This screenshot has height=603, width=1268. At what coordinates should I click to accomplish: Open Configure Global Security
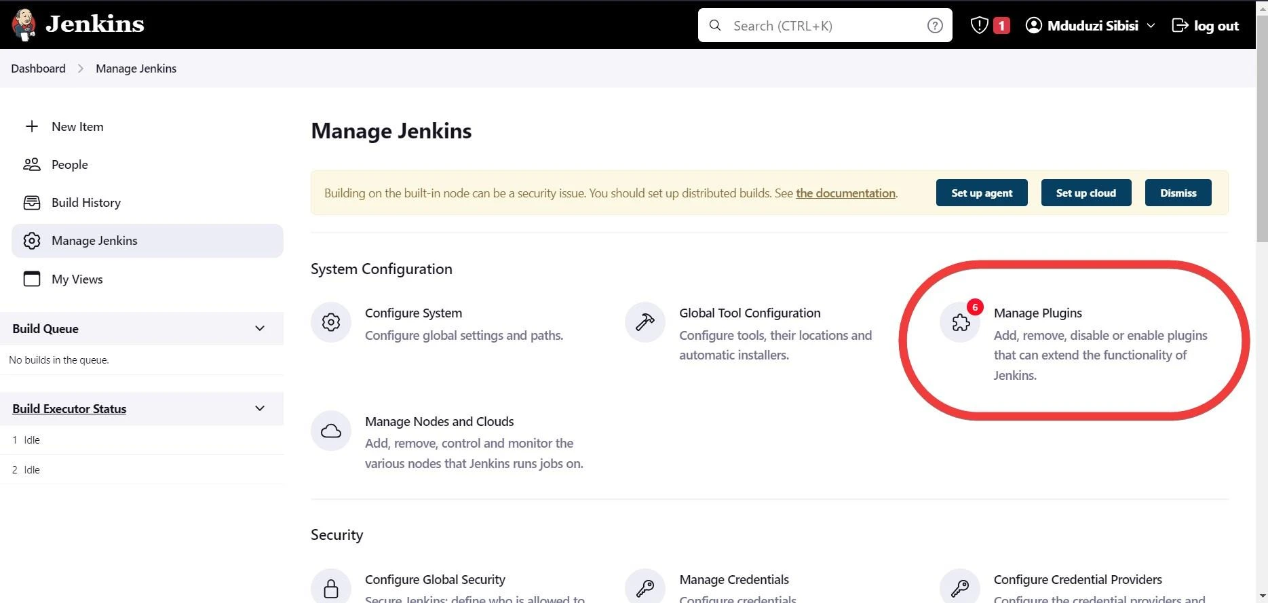click(x=435, y=580)
